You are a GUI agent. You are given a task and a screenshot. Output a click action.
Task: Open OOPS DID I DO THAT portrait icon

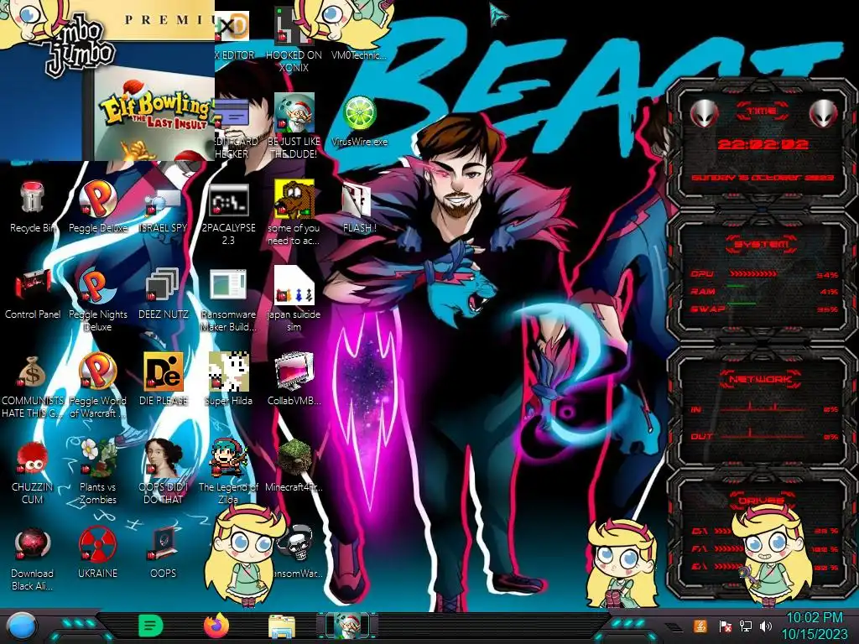[x=163, y=459]
